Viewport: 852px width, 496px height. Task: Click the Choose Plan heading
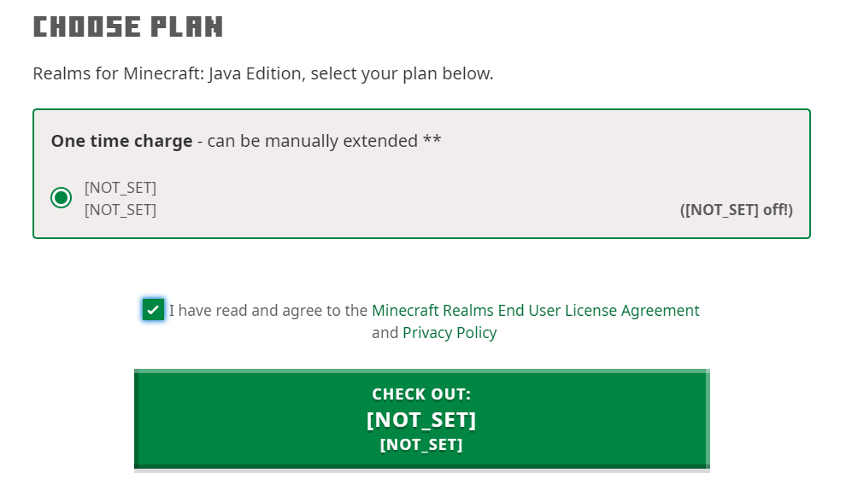[128, 26]
